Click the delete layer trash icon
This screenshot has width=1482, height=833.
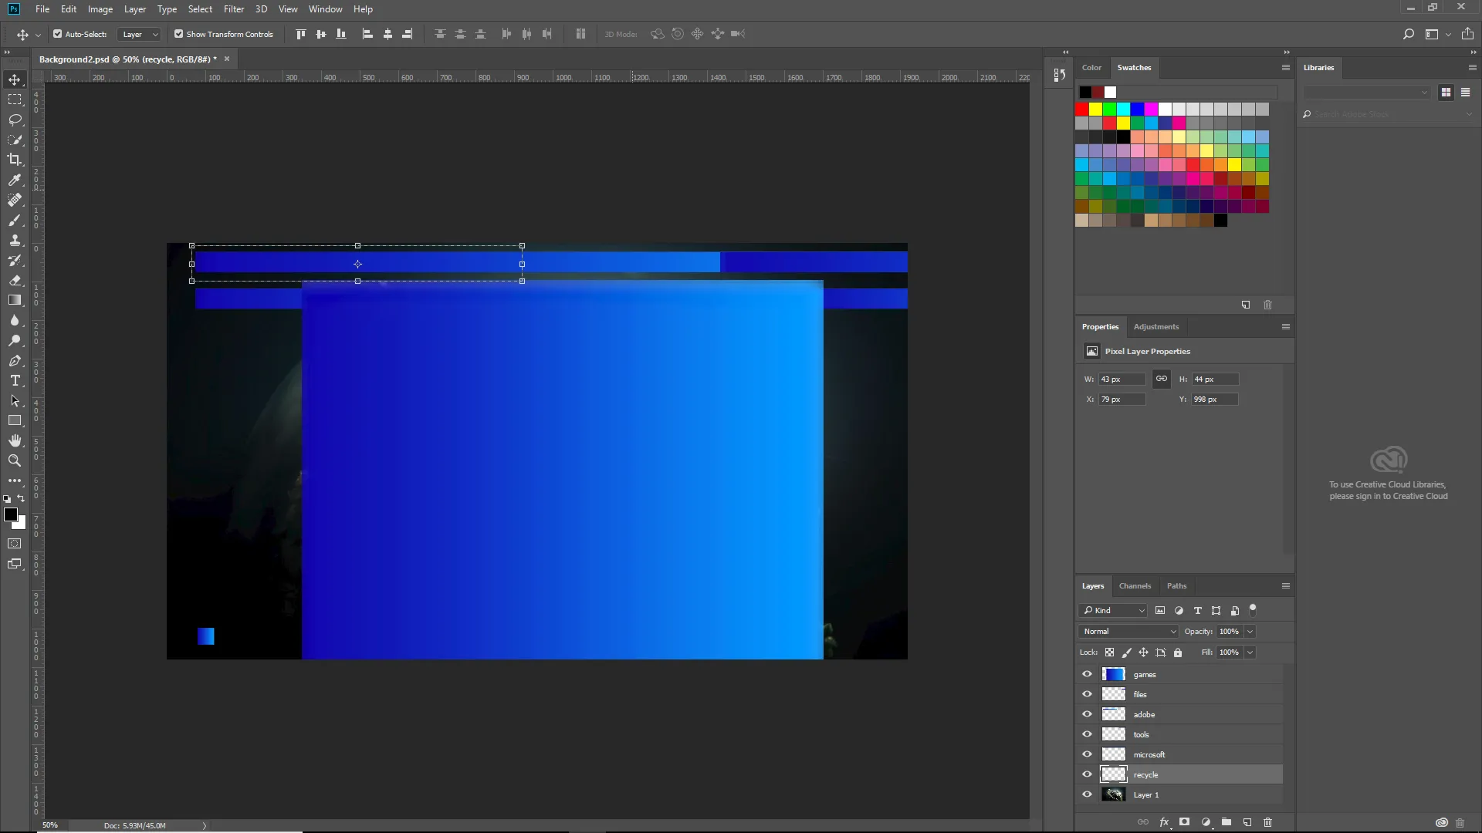pyautogui.click(x=1267, y=822)
